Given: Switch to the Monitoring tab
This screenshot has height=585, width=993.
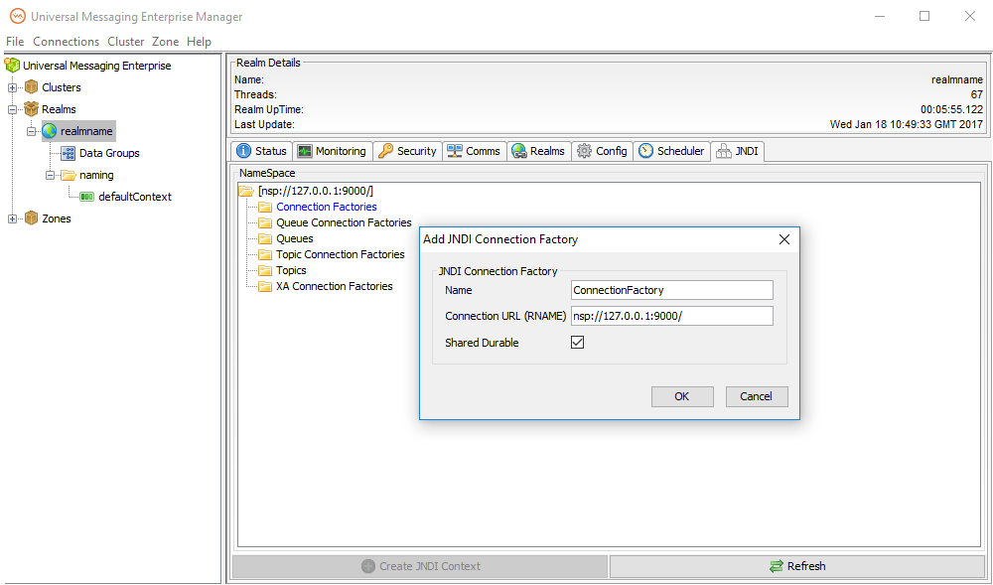Looking at the screenshot, I should pyautogui.click(x=333, y=151).
